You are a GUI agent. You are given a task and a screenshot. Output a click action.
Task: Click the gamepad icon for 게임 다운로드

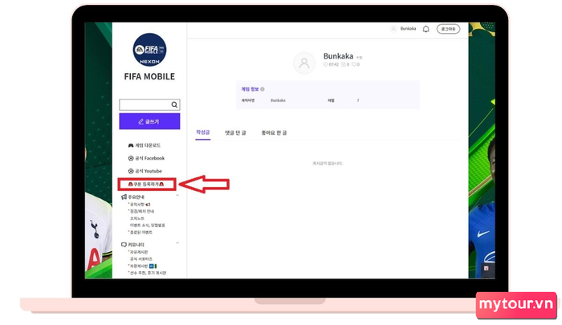click(130, 145)
